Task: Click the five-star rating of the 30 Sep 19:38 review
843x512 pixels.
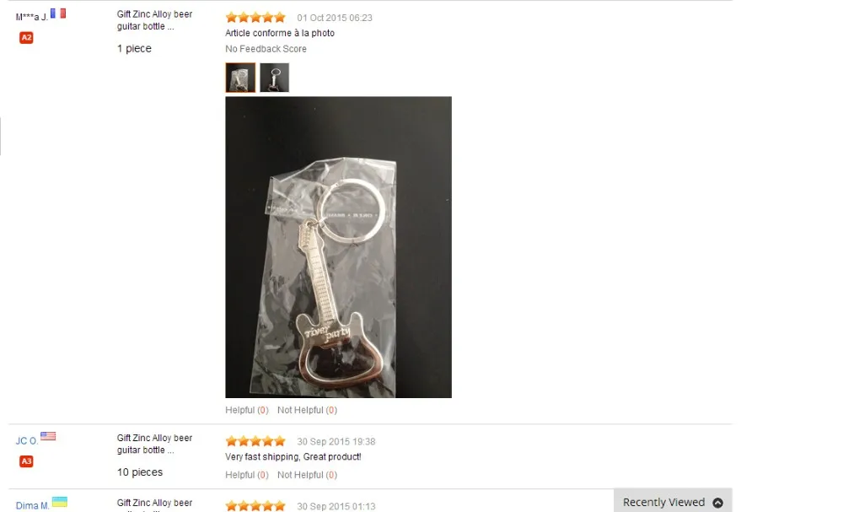Action: [x=255, y=441]
